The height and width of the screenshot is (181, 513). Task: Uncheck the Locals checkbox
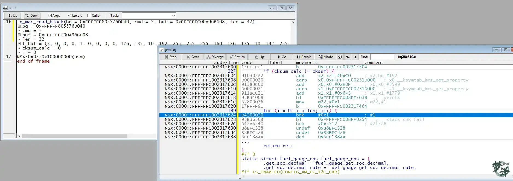[x=69, y=16]
